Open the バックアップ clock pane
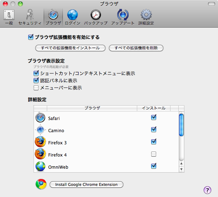This screenshot has height=197, width=218. (x=95, y=17)
